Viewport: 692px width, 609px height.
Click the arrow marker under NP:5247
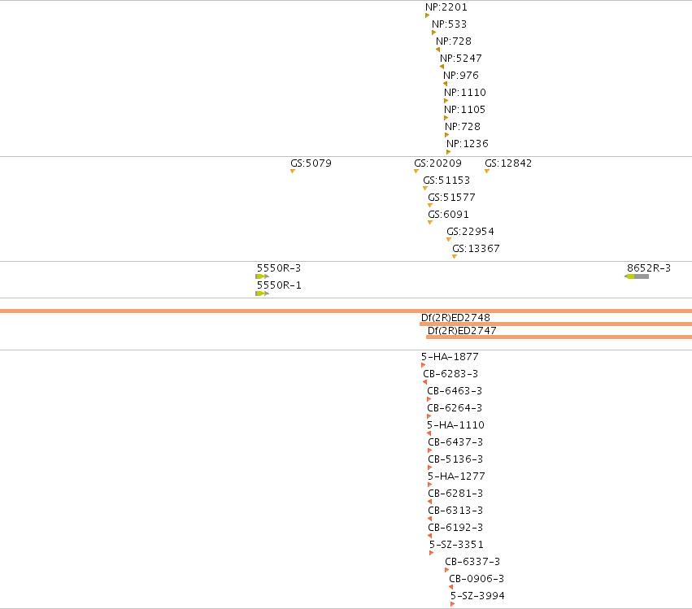(x=442, y=67)
